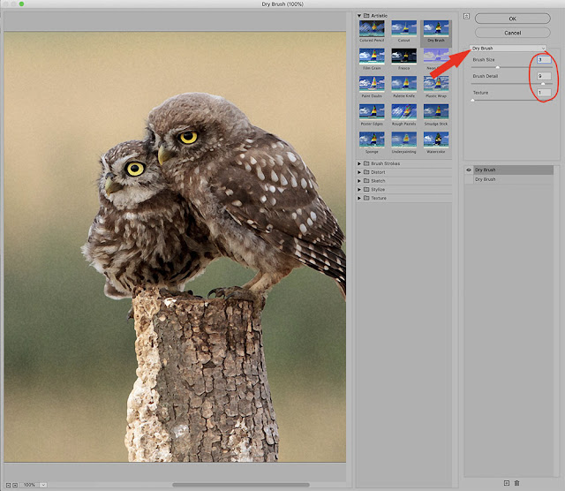
Task: Click the owl preview image
Action: [175, 247]
